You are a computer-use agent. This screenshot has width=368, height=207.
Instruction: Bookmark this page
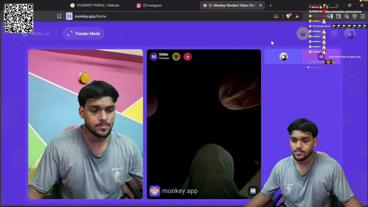click(59, 16)
